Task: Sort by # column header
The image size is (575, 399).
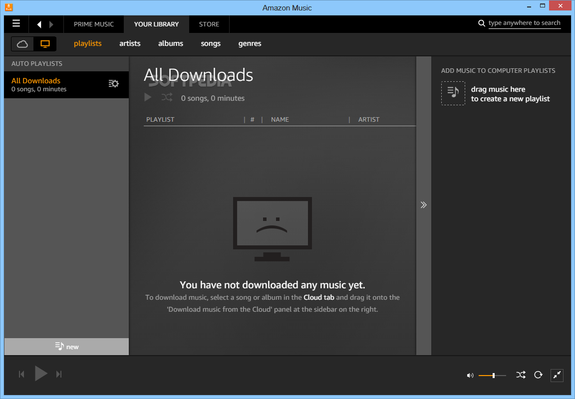Action: click(x=252, y=119)
